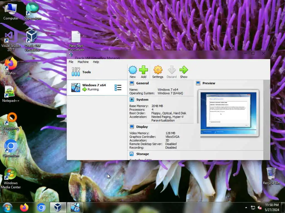Click the Firefox desktop shortcut
The image size is (285, 213).
click(11, 66)
